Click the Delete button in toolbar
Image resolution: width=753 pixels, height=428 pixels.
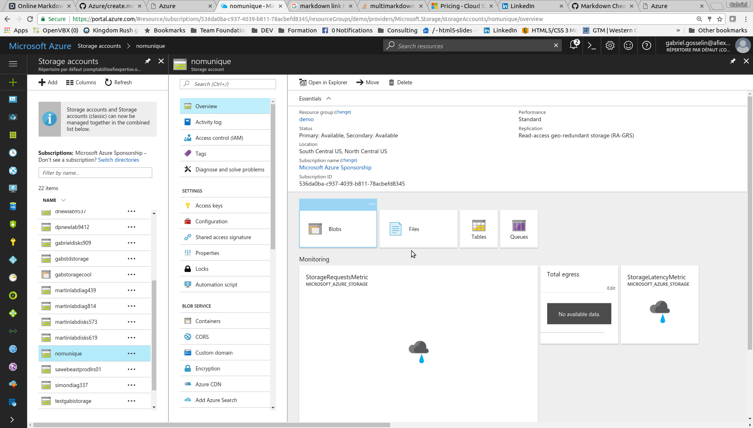click(400, 82)
